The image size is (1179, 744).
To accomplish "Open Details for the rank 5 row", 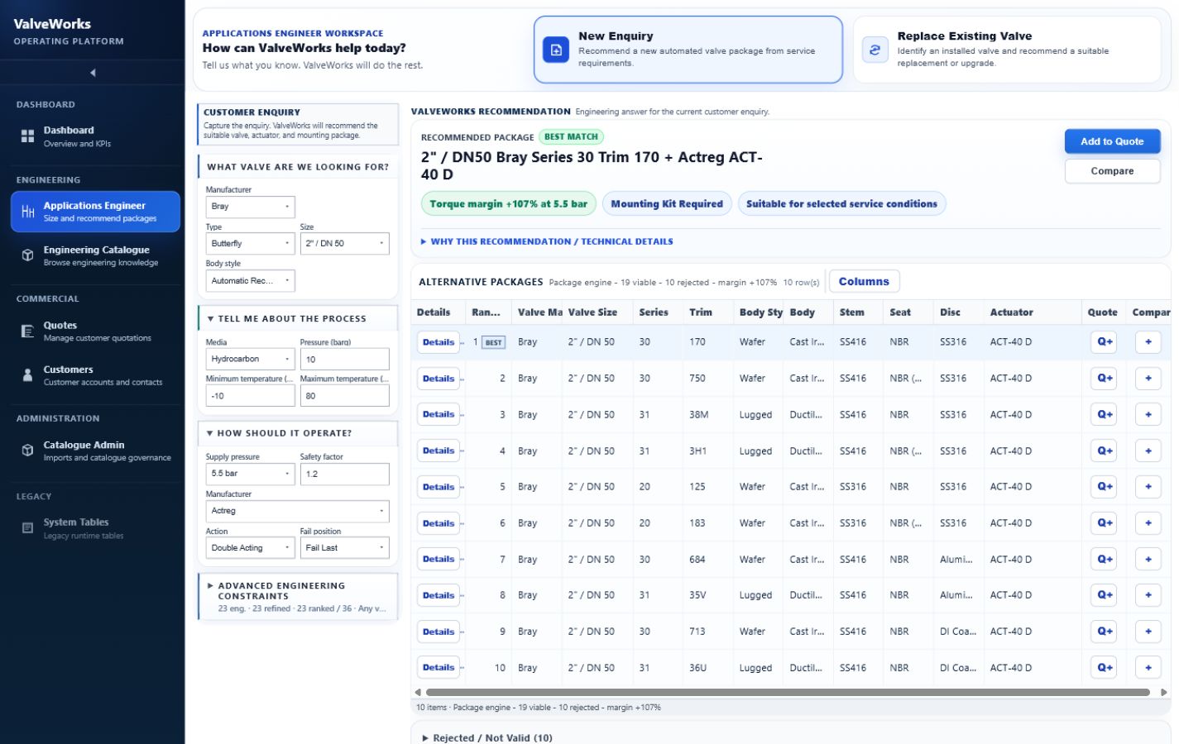I will coord(439,487).
